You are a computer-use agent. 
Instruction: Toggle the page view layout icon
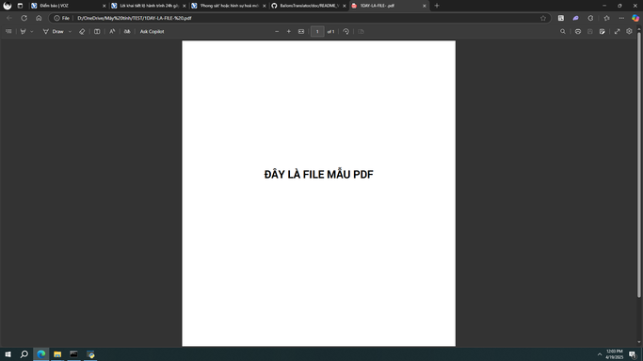(97, 32)
